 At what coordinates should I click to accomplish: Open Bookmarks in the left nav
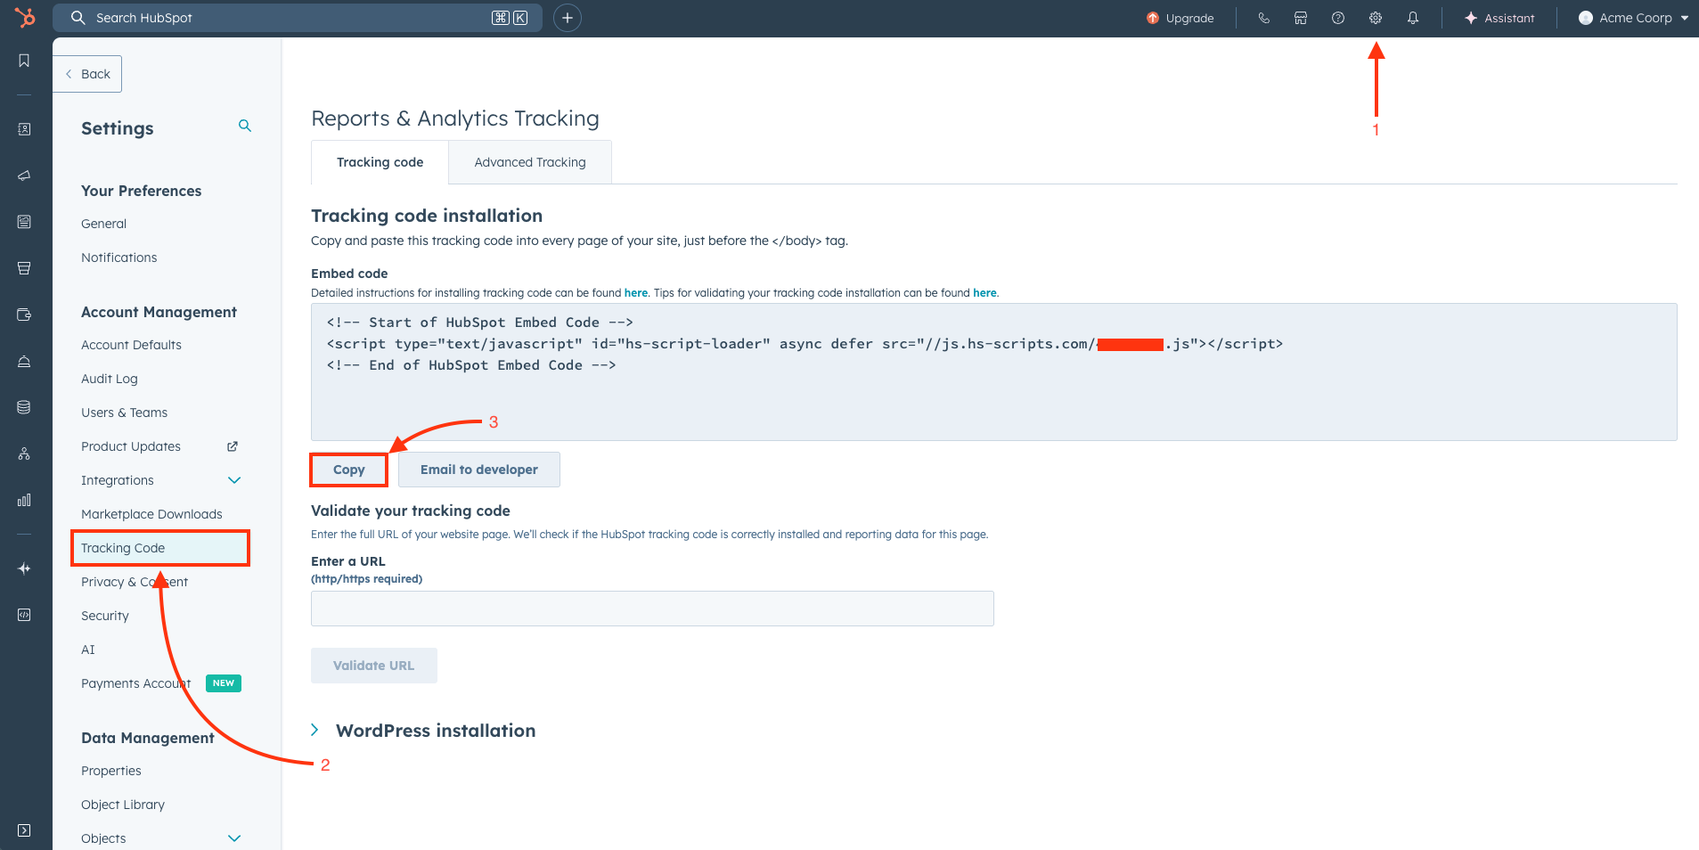[x=24, y=61]
